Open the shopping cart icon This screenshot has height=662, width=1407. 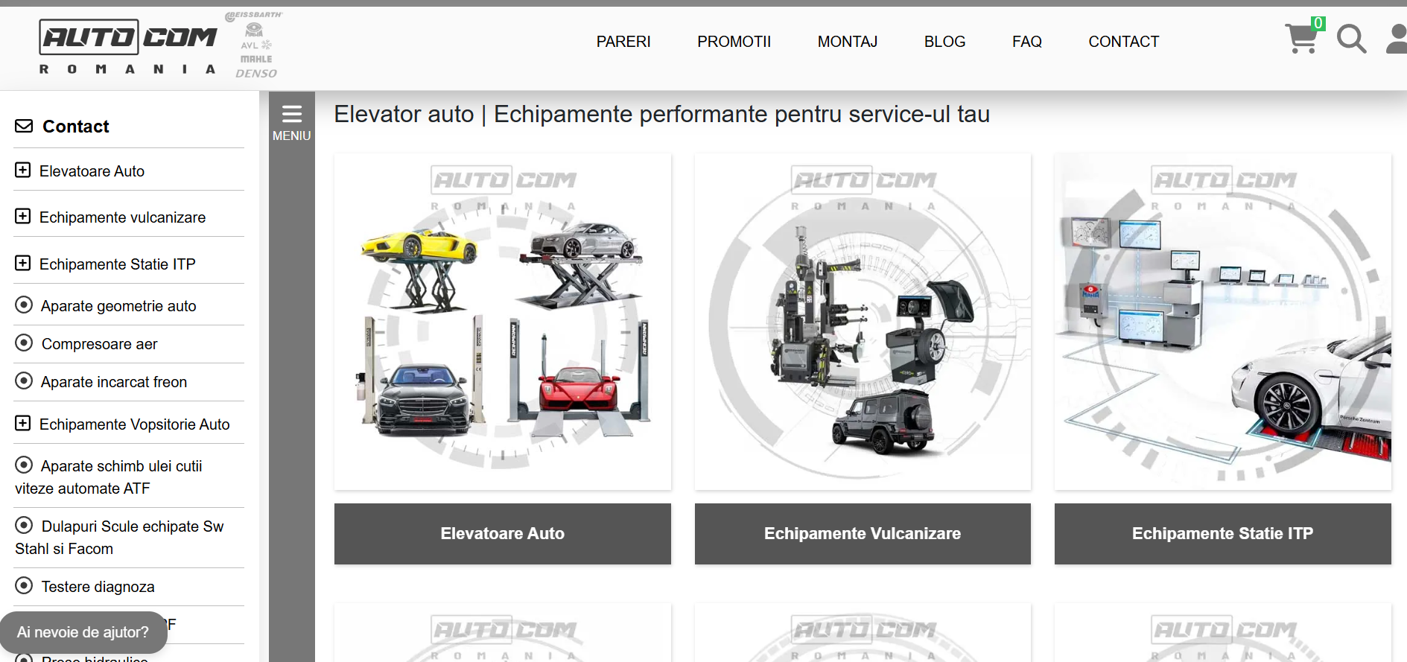[1301, 39]
